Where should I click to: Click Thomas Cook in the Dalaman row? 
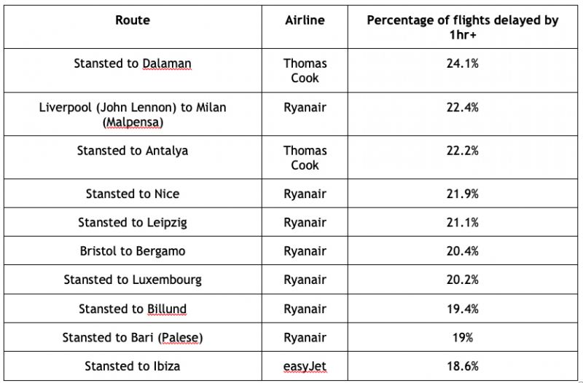305,71
